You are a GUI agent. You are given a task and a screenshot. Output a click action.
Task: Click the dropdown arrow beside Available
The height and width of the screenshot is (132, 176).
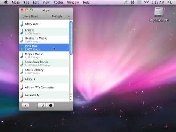[x=69, y=16]
